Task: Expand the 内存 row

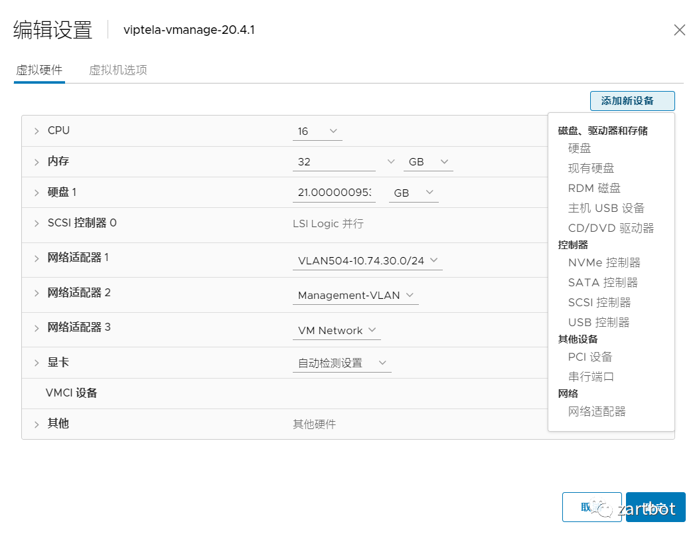Action: point(37,162)
